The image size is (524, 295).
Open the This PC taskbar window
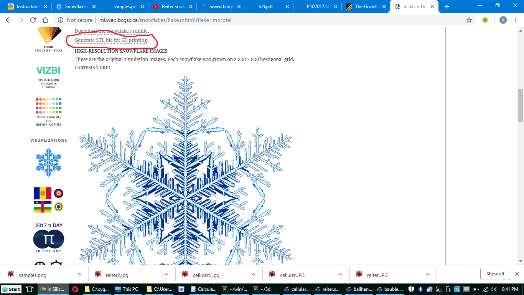127,289
